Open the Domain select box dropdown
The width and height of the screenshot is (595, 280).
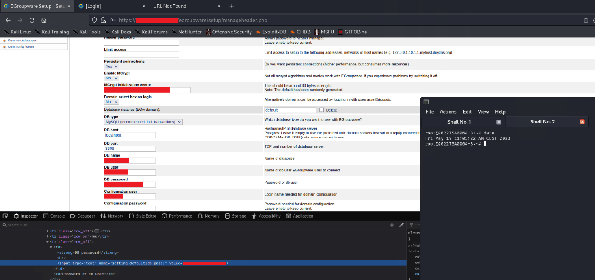click(112, 102)
